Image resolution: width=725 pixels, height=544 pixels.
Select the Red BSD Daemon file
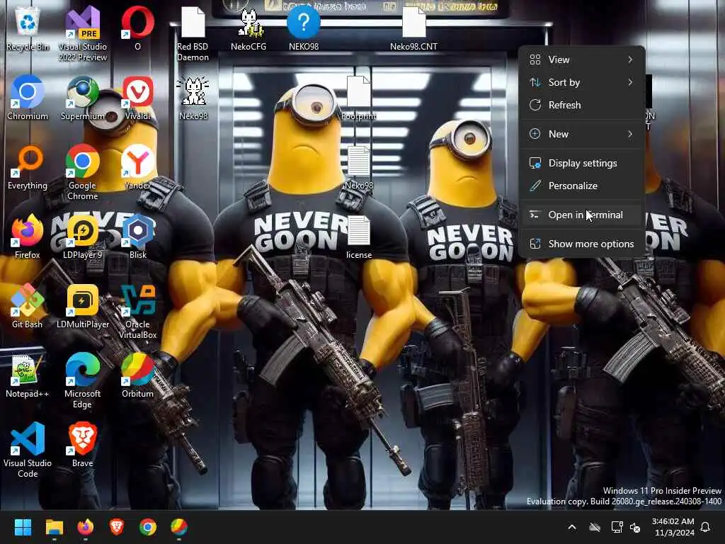click(x=193, y=33)
